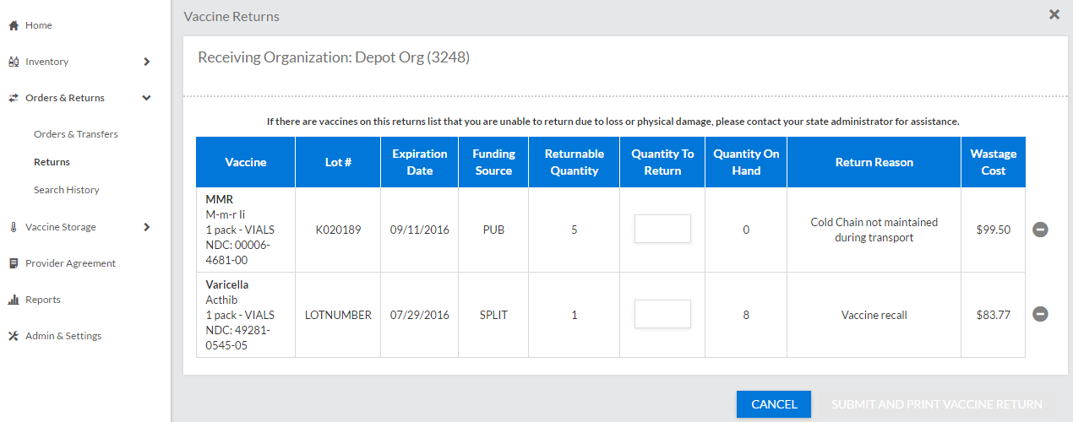Expand the Vaccine Storage chevron
The image size is (1073, 422).
tap(147, 227)
